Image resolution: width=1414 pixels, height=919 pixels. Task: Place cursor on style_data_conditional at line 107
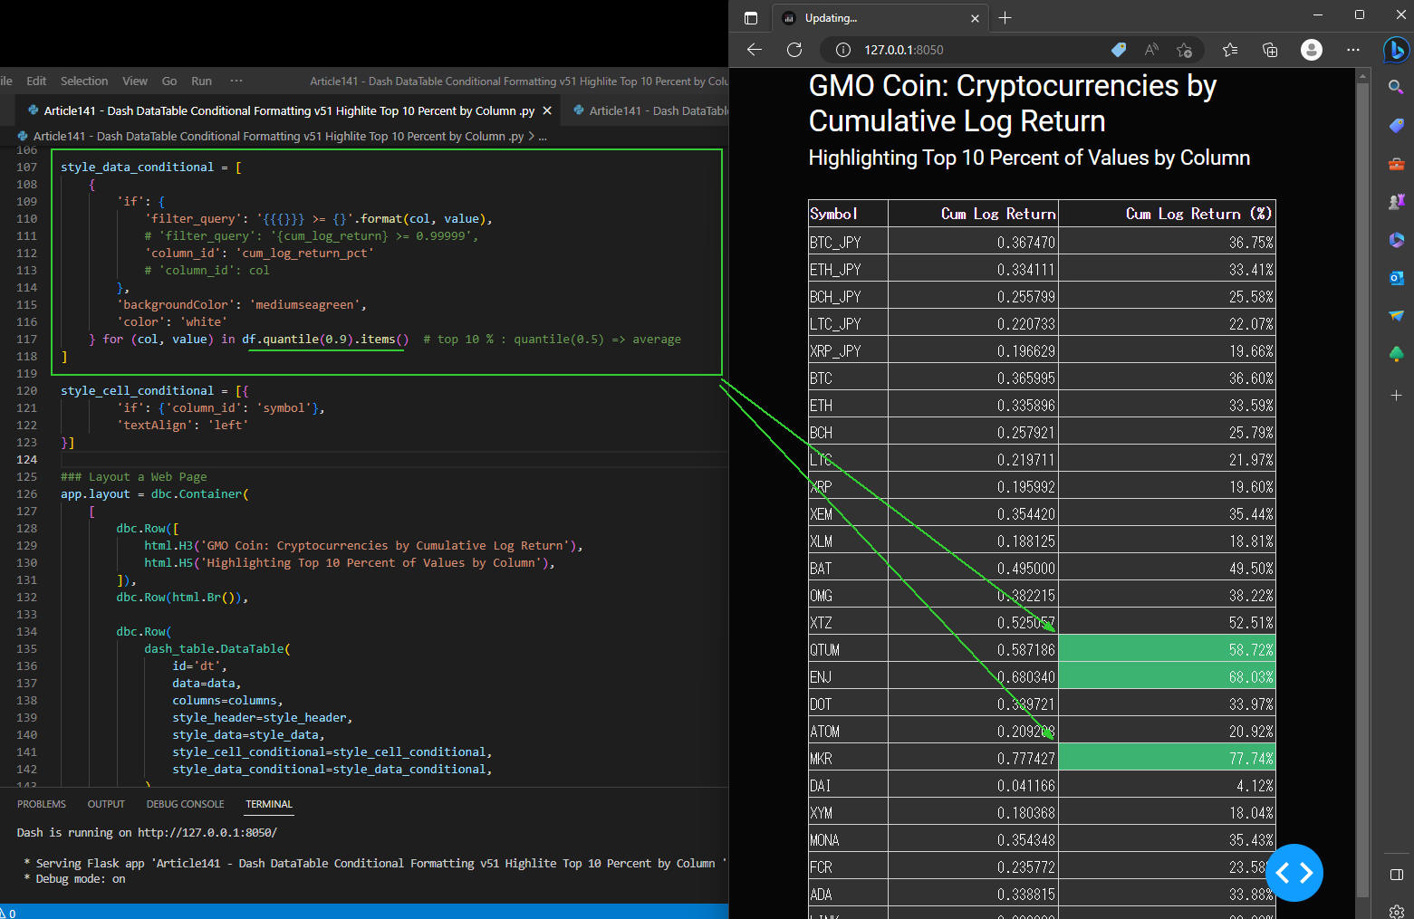[x=137, y=168]
